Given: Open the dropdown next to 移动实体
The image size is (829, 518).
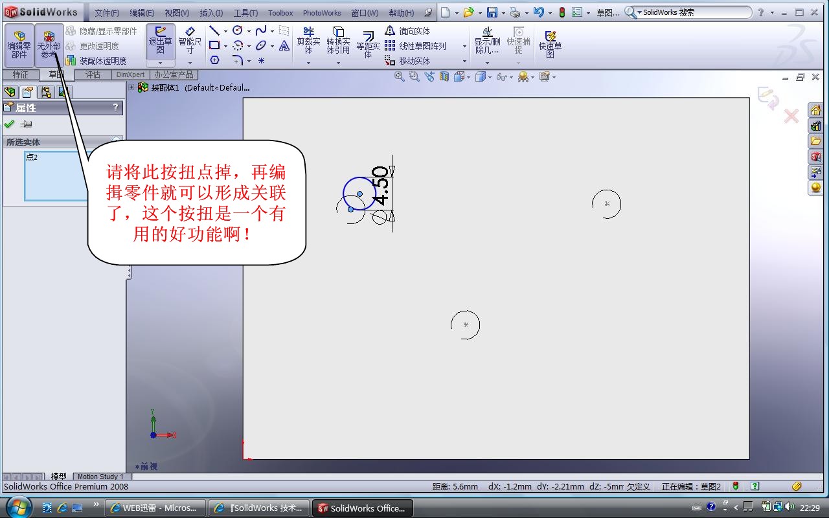Looking at the screenshot, I should 464,61.
